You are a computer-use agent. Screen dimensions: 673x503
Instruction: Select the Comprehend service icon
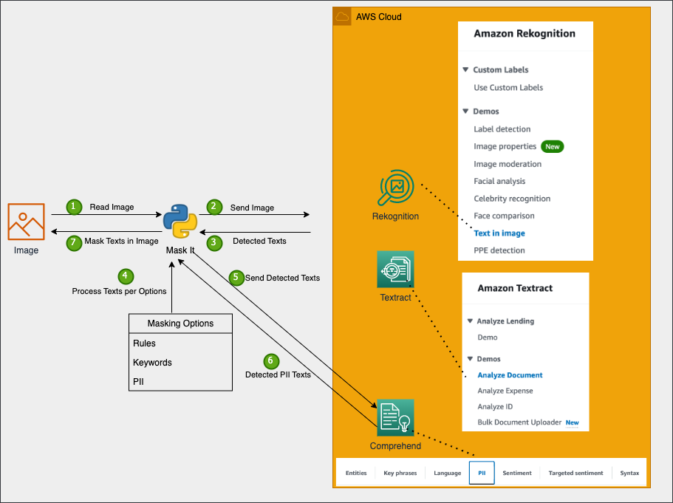coord(395,417)
